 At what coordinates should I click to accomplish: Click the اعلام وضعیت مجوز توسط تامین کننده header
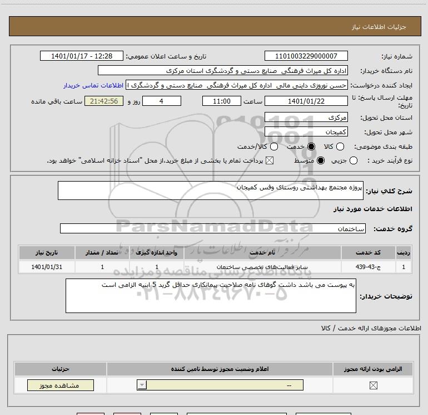click(220, 369)
